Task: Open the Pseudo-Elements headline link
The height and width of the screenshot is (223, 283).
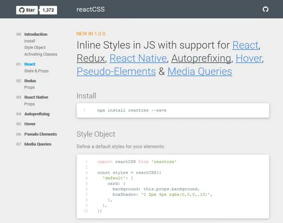Action: tap(116, 72)
